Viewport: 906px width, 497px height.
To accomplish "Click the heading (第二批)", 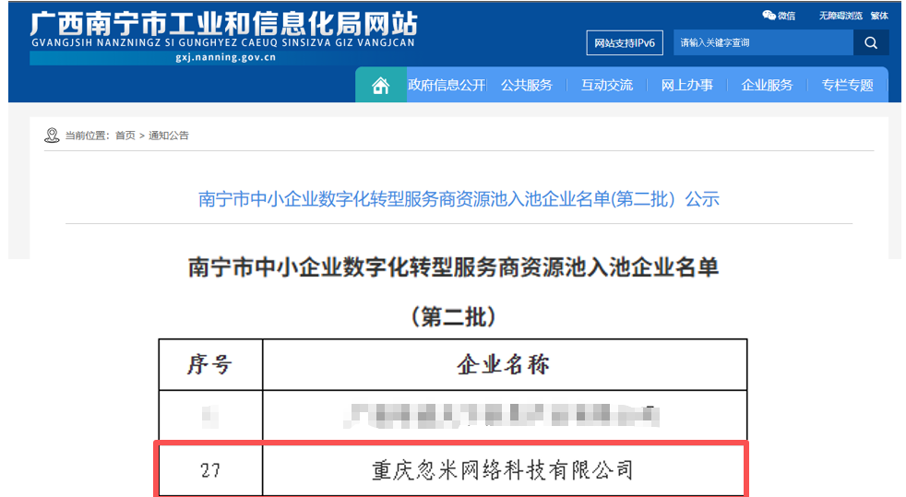I will [454, 317].
